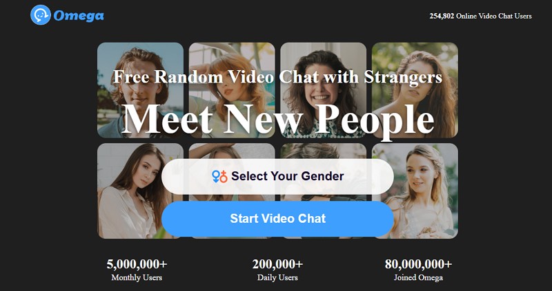Click the 200,000+ Daily Users stat
This screenshot has height=291, width=552.
point(277,270)
